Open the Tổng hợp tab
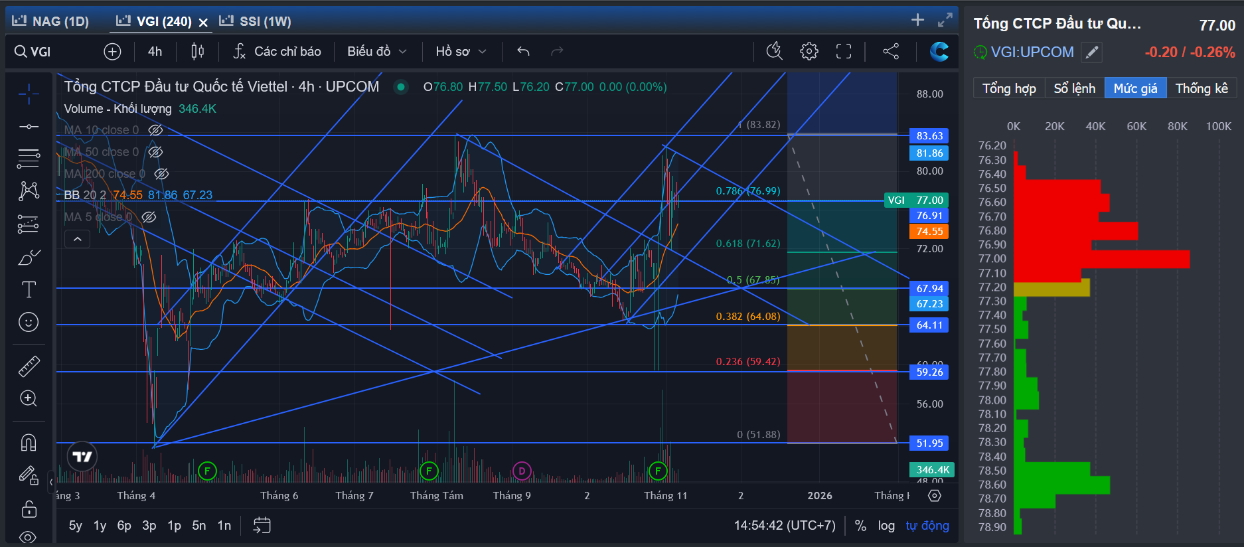Screen dimensions: 1244x547 coord(1009,88)
